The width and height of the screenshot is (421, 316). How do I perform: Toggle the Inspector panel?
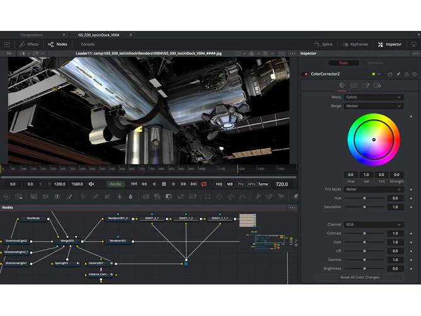point(389,44)
